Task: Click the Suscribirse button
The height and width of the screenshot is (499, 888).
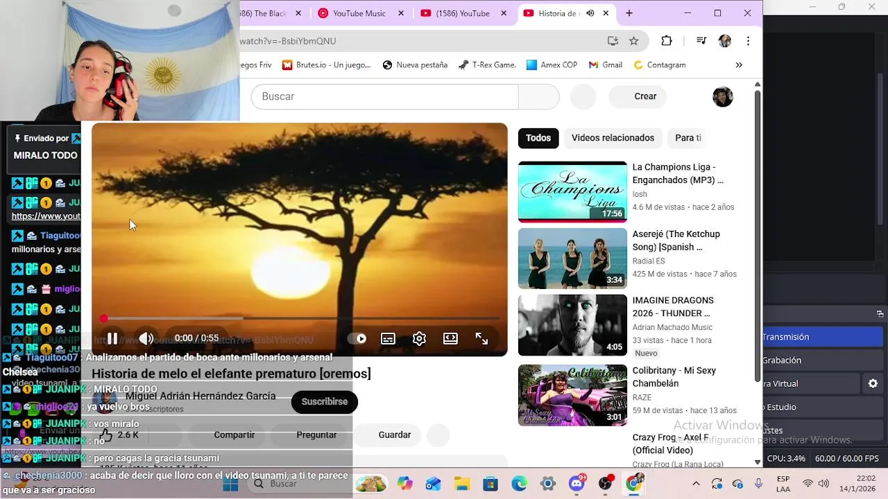Action: tap(324, 401)
